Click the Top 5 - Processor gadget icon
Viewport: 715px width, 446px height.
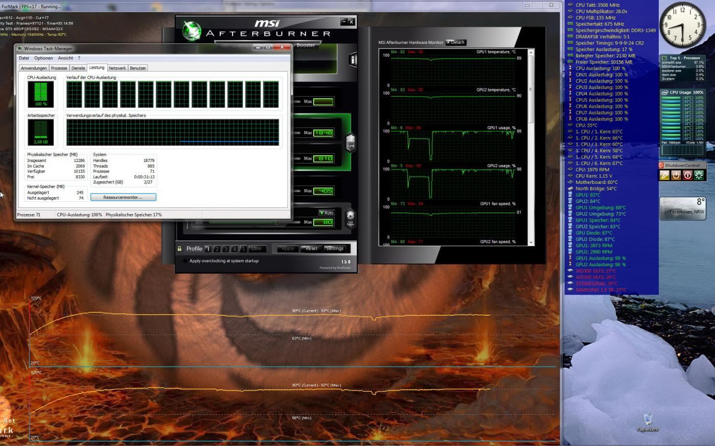pos(665,58)
